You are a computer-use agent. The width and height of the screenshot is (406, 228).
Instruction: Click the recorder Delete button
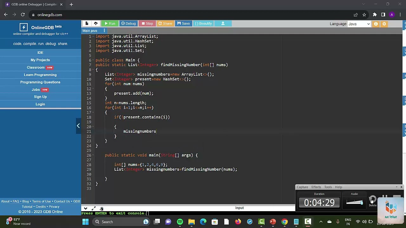[x=373, y=201]
